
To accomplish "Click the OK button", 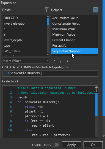I will (93, 145).
